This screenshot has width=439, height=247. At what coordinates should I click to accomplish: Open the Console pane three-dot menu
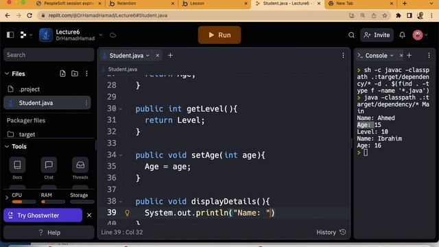429,56
